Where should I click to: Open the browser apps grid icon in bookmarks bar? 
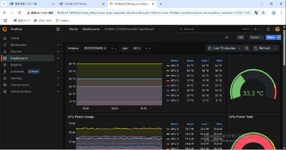click(5, 20)
